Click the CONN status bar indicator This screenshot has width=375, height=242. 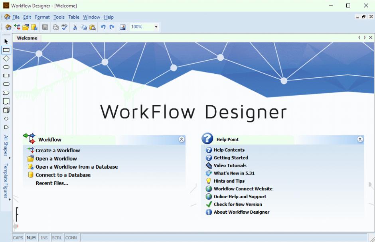(71, 238)
